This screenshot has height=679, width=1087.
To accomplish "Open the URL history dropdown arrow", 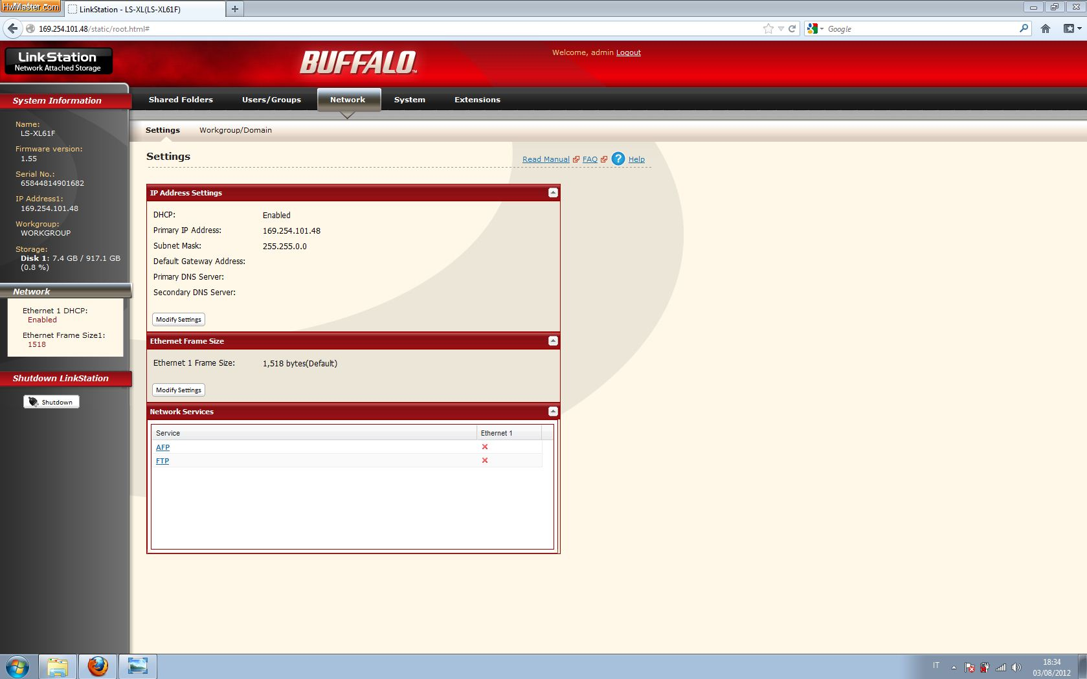I will point(781,29).
